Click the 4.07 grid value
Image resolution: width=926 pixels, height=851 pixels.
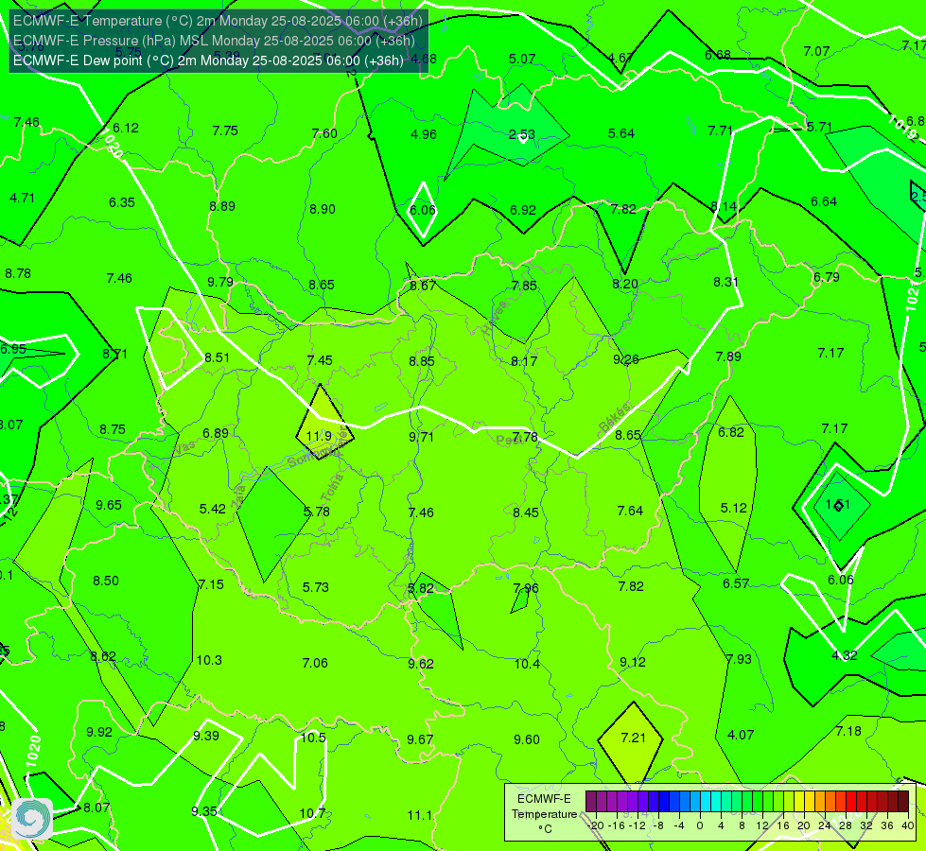741,735
